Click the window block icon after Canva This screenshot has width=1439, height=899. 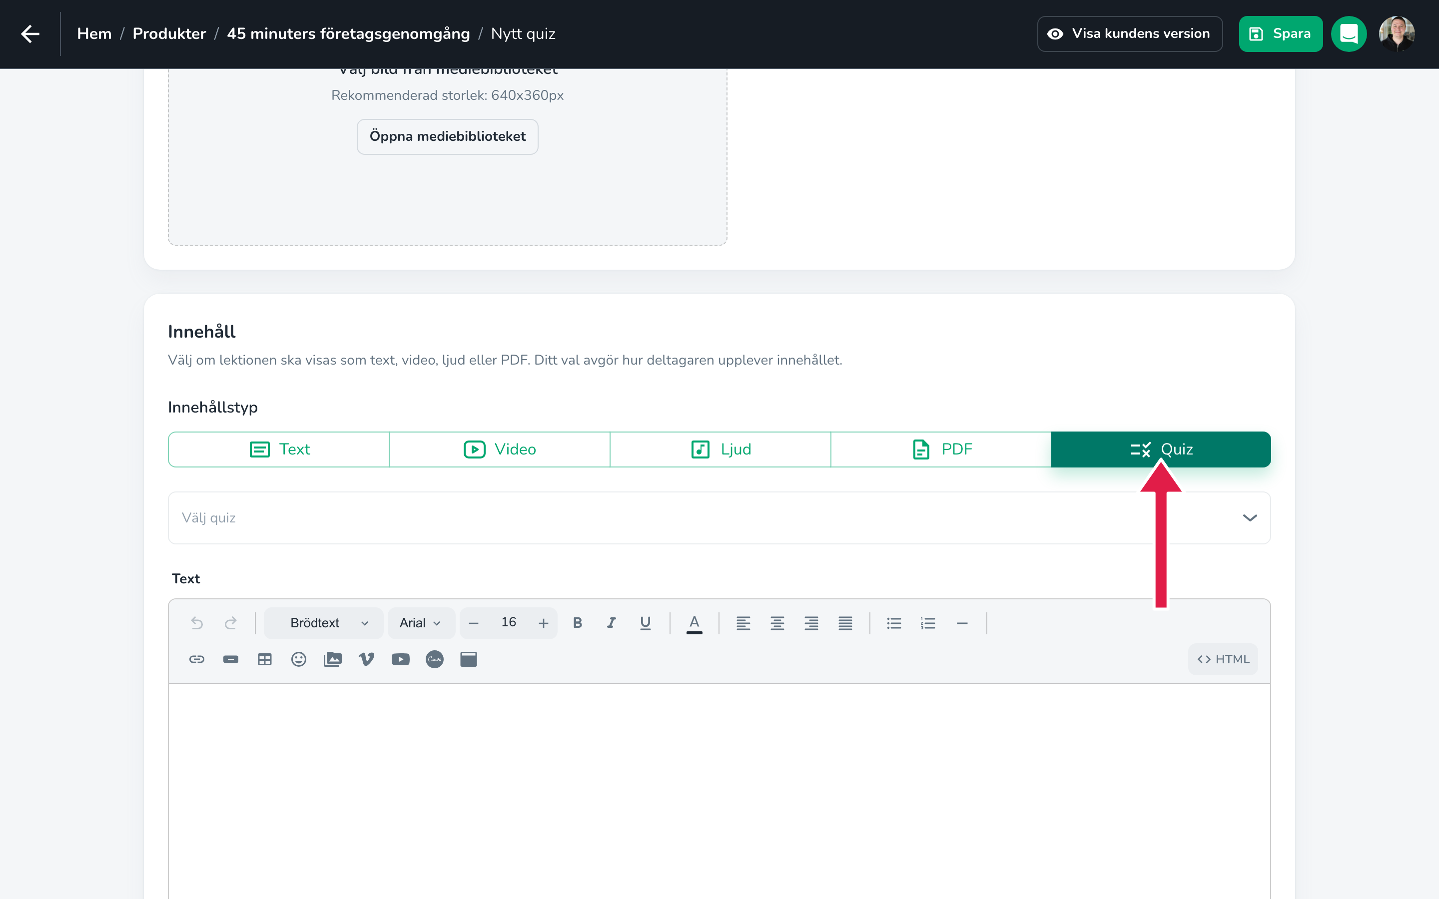point(469,659)
